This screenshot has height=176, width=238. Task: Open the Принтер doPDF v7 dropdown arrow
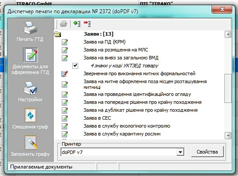coord(180,152)
